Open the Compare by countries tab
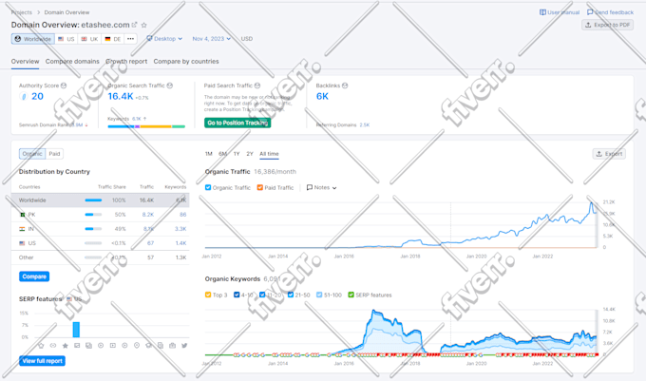This screenshot has width=646, height=381. (x=186, y=62)
